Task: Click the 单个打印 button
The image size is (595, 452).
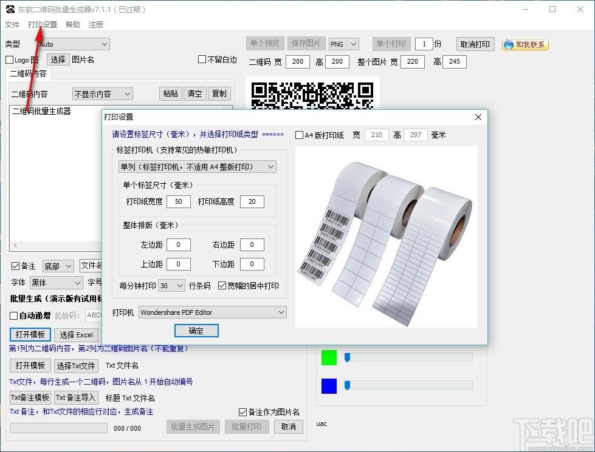Action: coord(391,44)
